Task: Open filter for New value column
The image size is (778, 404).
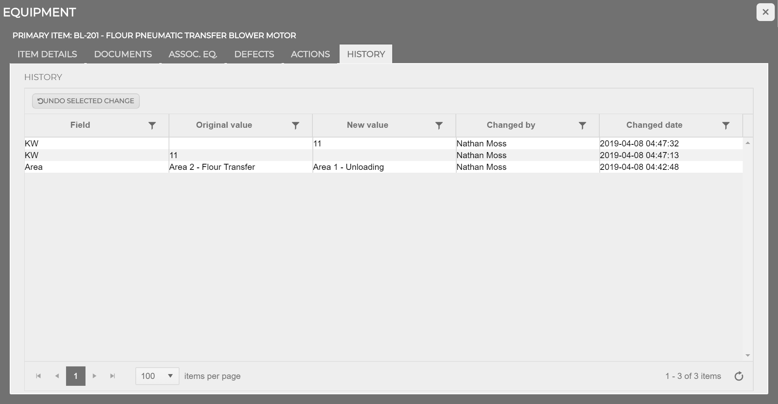Action: point(439,126)
